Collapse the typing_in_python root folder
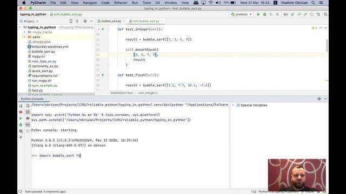The image size is (346, 194). point(21,27)
